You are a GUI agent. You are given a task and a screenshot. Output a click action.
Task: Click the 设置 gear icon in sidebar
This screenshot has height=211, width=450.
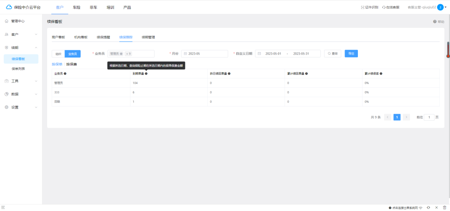[7, 107]
